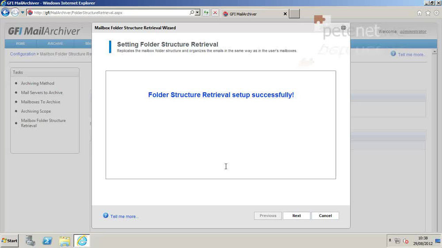Click the page scrollbar up arrow

[x=434, y=52]
